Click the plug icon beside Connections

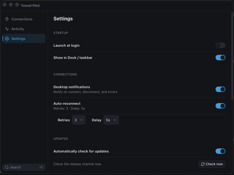(7, 19)
